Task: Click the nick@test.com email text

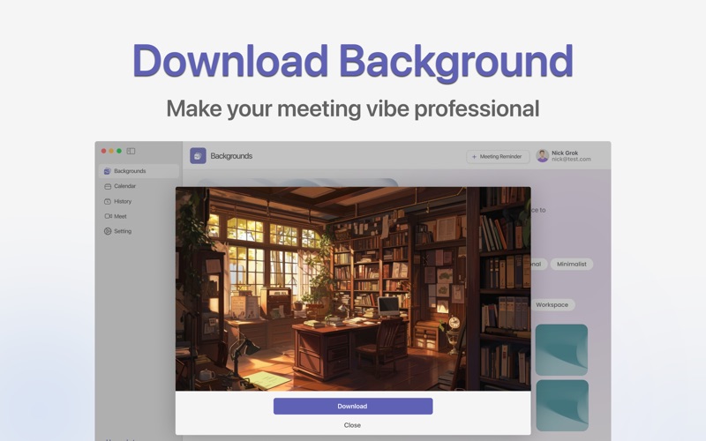Action: click(571, 160)
